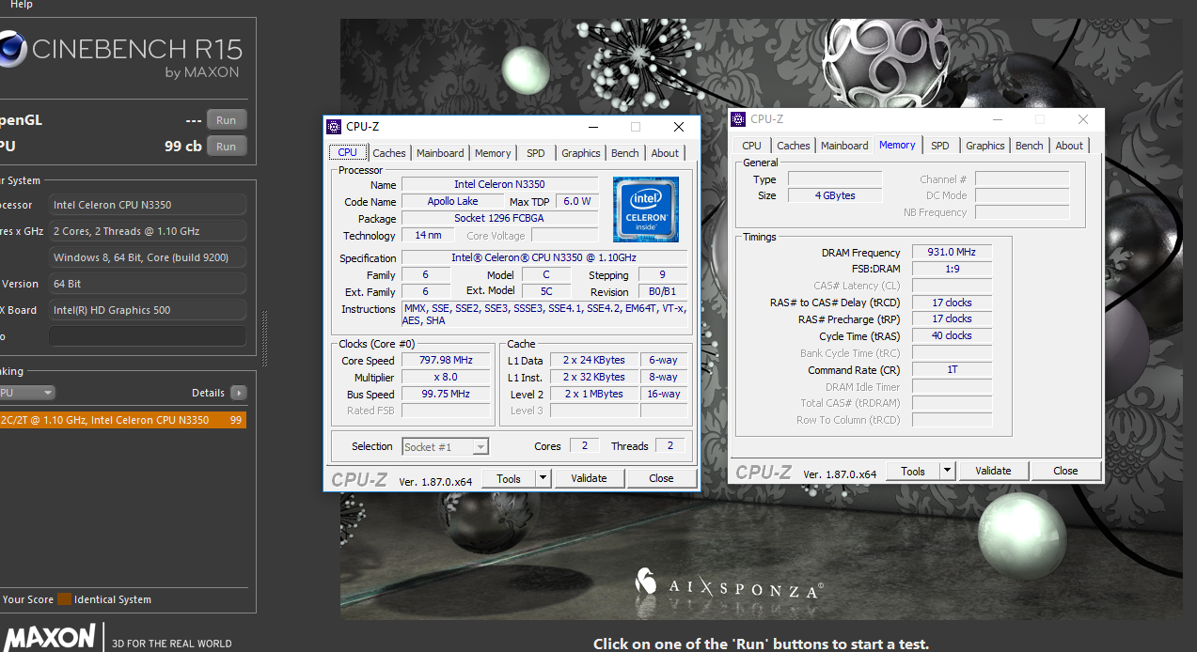Open the Help menu in Cinebench

pos(21,5)
